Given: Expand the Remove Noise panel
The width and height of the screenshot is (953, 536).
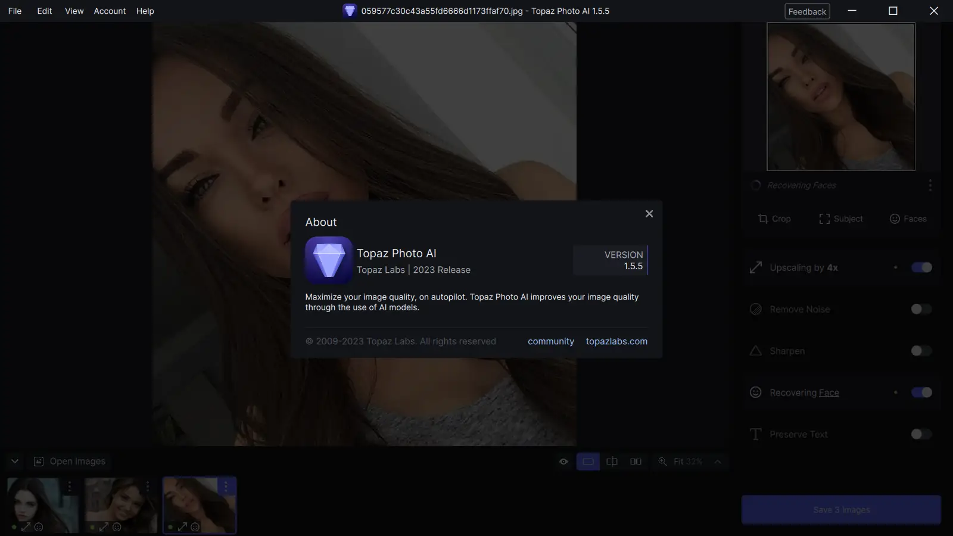Looking at the screenshot, I should (x=841, y=309).
